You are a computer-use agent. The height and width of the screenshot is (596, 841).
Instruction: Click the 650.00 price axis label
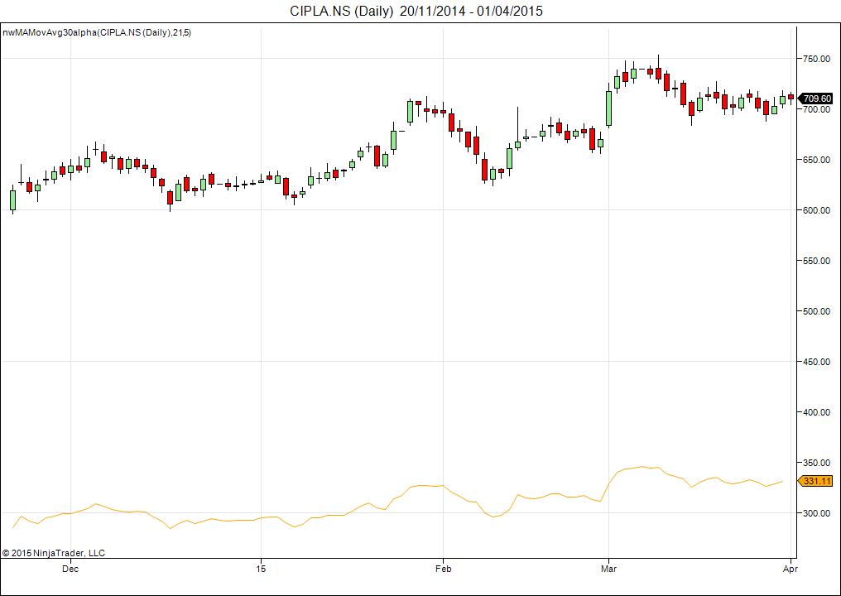816,160
